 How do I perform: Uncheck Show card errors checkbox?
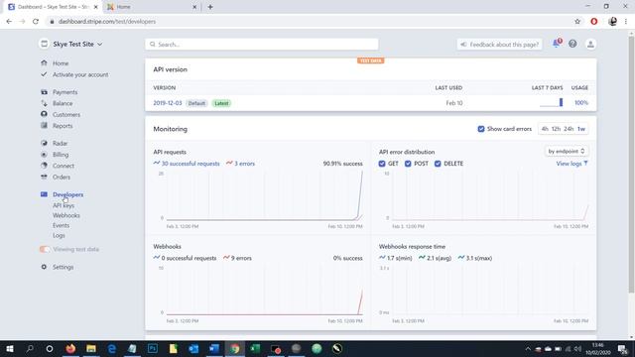point(481,129)
